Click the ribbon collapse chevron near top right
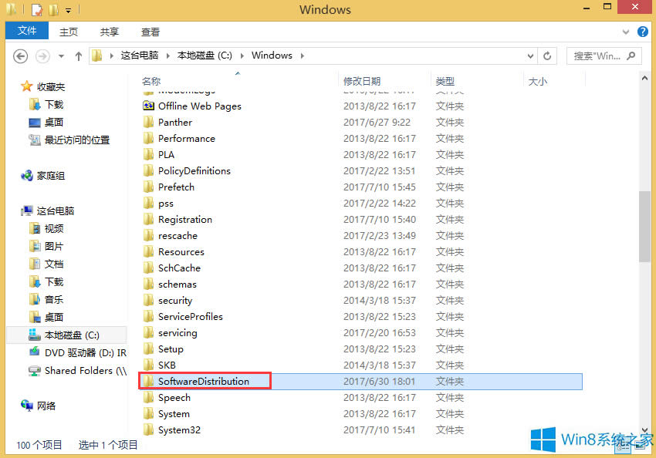Image resolution: width=656 pixels, height=458 pixels. pos(627,32)
